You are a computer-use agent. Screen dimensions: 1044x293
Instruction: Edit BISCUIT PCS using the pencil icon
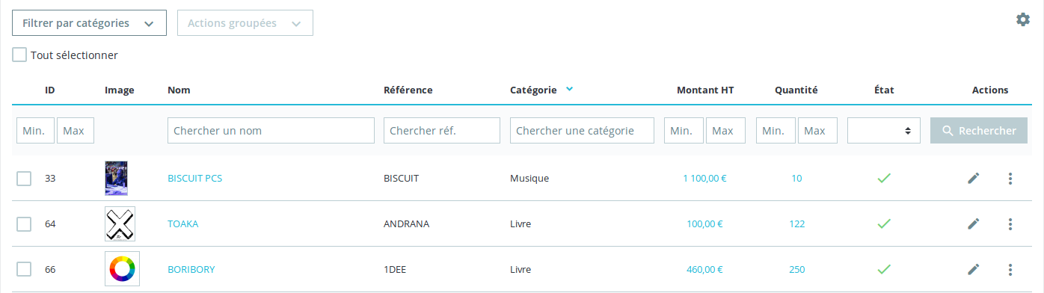[973, 178]
